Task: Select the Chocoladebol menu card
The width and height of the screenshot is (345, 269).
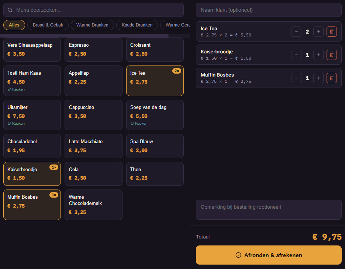Action: pyautogui.click(x=32, y=146)
